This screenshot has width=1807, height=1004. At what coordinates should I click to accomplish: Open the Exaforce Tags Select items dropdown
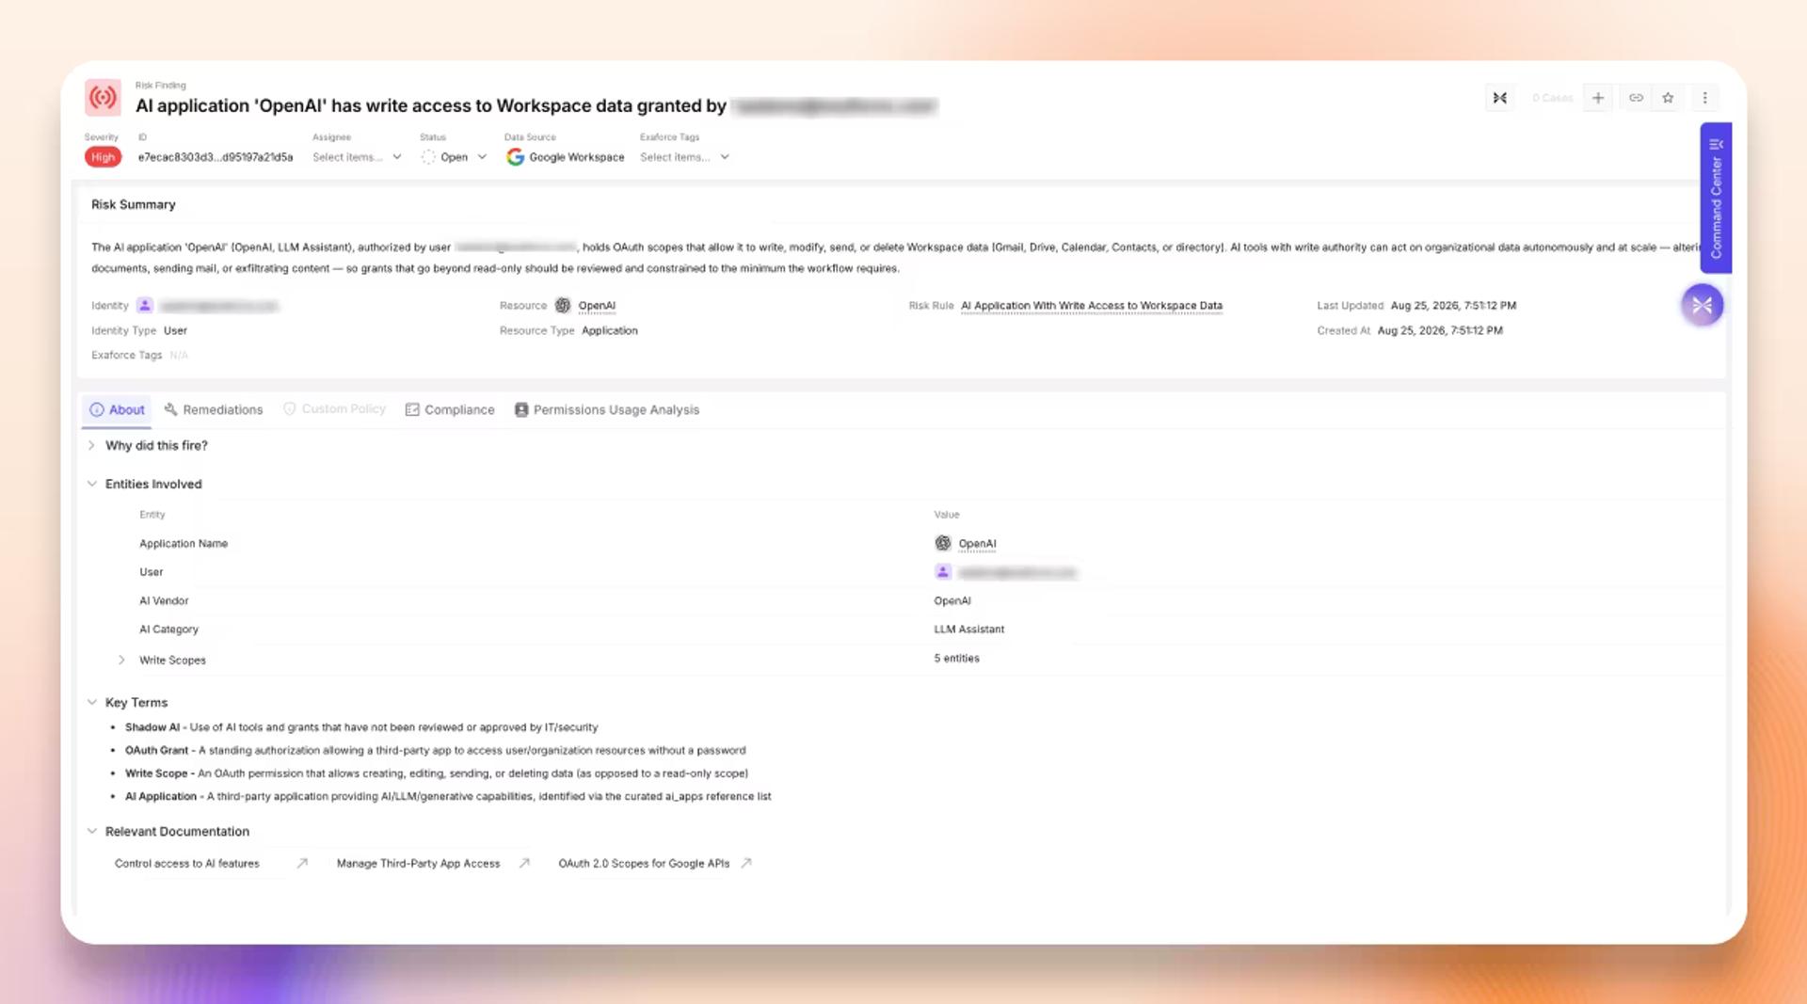(684, 157)
